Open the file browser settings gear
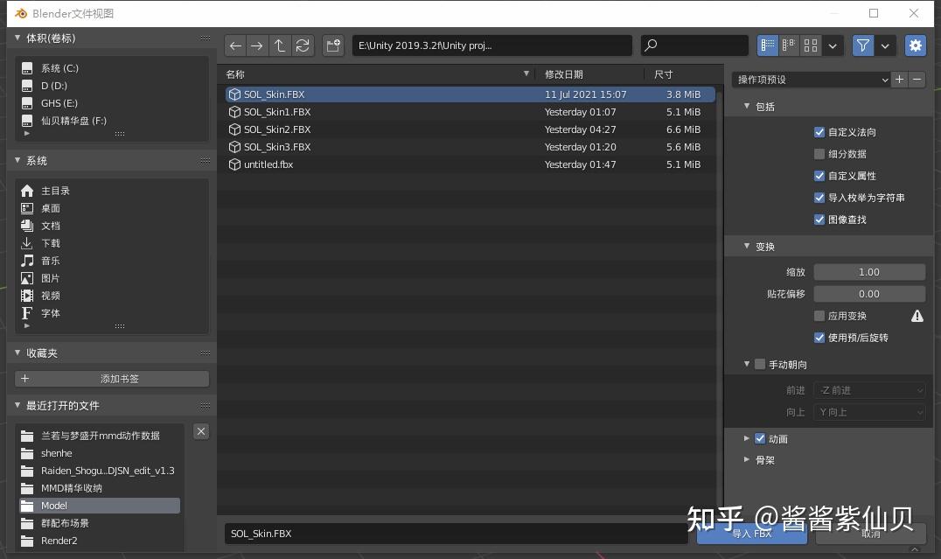Viewport: 941px width, 559px height. 915,45
